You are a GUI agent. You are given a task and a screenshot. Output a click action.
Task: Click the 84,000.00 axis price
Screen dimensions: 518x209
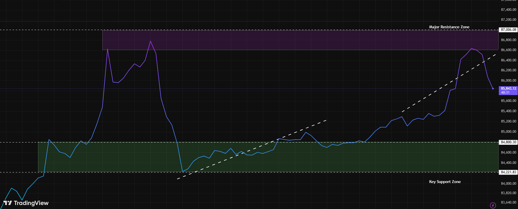(509, 183)
